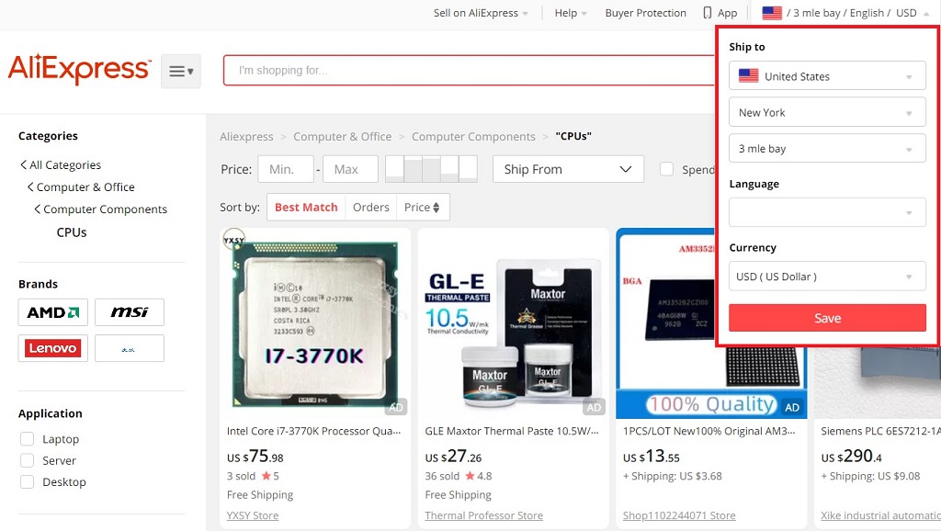This screenshot has width=941, height=531.
Task: Select the MSI brand logo
Action: click(129, 312)
